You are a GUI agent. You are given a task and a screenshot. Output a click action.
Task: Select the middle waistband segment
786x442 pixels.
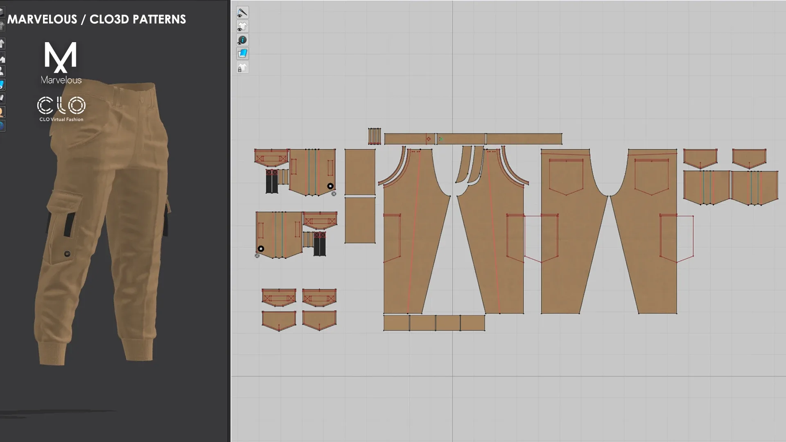(461, 139)
